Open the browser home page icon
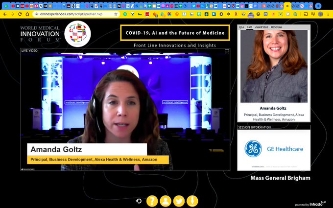 (x=27, y=14)
